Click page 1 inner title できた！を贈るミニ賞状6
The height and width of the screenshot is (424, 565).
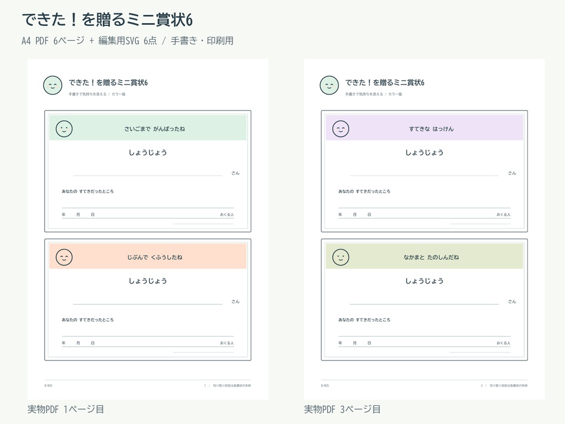click(108, 83)
